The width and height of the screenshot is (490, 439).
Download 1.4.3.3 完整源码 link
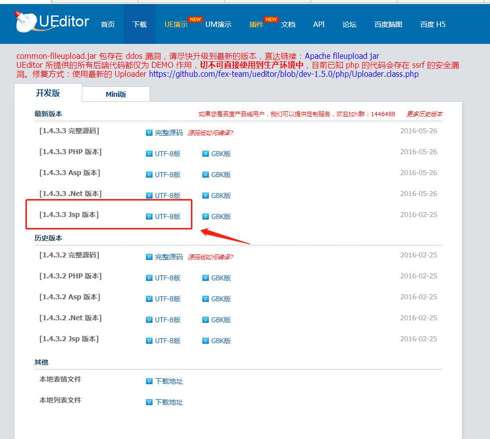coord(169,133)
